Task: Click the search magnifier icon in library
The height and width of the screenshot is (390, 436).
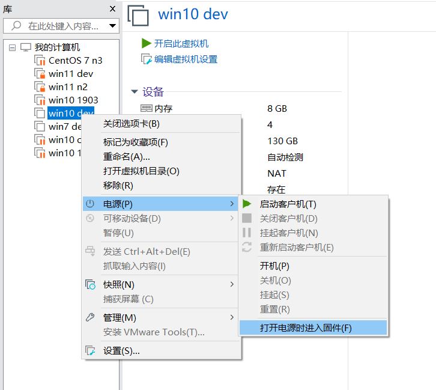Action: [x=16, y=26]
